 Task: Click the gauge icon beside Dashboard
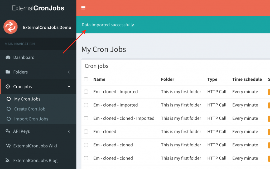pos(8,57)
